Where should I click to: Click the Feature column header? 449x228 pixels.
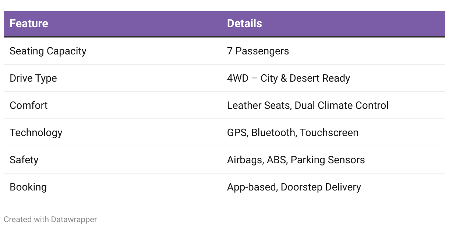[x=29, y=24]
